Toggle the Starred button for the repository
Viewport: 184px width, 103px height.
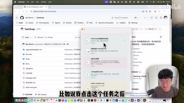151,29
